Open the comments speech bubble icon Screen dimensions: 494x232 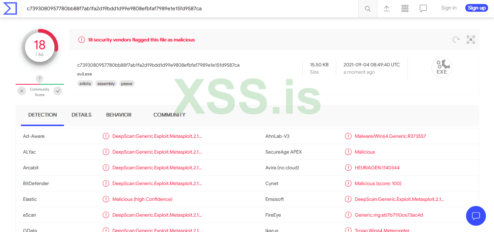tap(423, 8)
